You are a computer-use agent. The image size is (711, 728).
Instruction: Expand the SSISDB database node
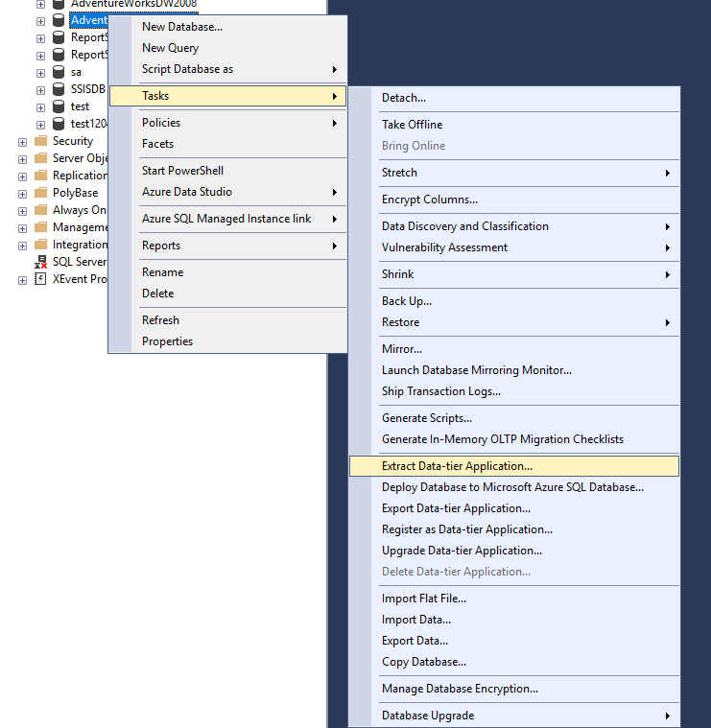coord(41,90)
